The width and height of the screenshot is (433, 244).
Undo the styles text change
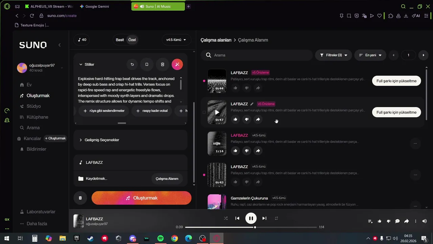pyautogui.click(x=132, y=64)
